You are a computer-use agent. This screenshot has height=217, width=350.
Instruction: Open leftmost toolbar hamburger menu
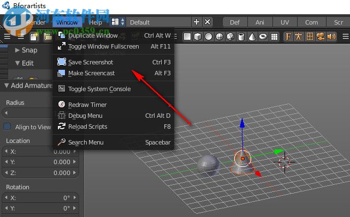(7, 36)
